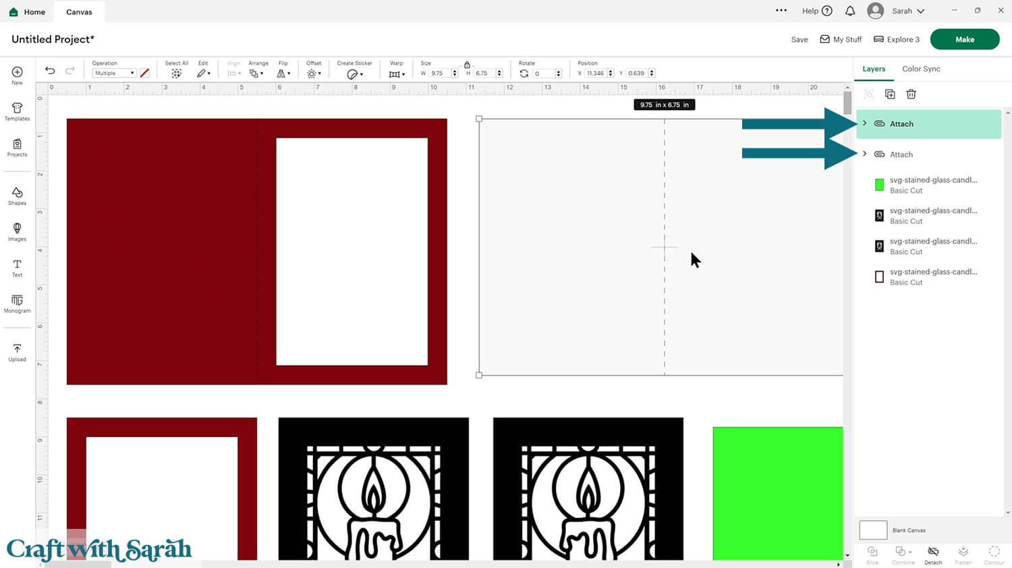Click the Rotate stepper arrows
Viewport: 1012px width, 568px height.
click(x=559, y=74)
